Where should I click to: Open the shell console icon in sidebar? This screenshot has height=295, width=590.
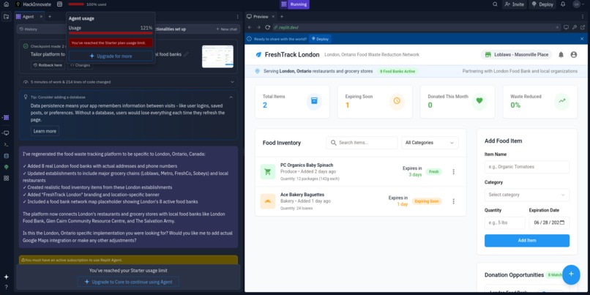tap(7, 144)
